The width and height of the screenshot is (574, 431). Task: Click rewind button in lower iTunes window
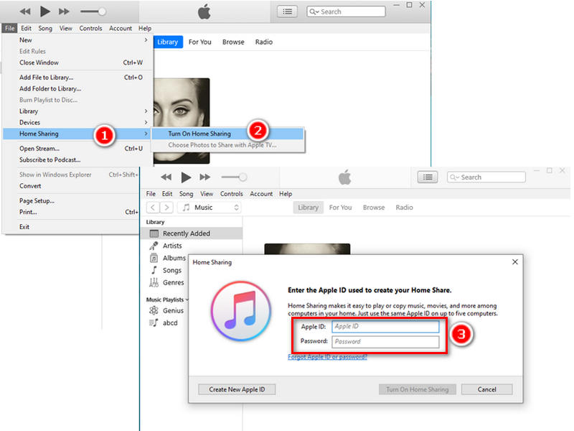(x=166, y=177)
